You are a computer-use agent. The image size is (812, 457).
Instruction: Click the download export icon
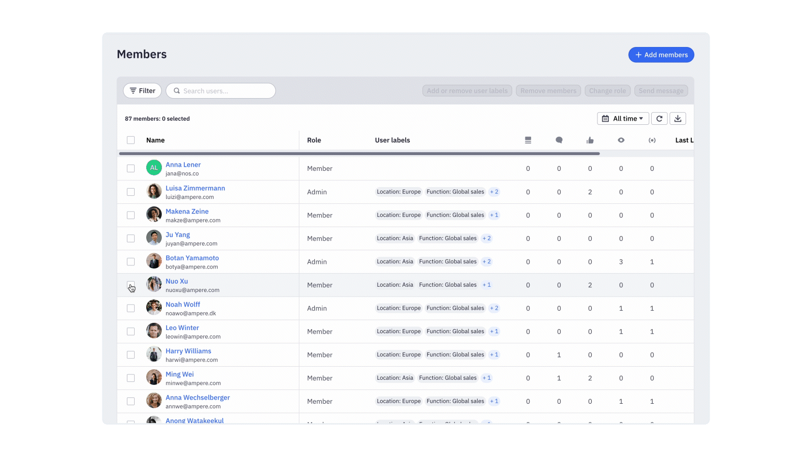pos(678,119)
